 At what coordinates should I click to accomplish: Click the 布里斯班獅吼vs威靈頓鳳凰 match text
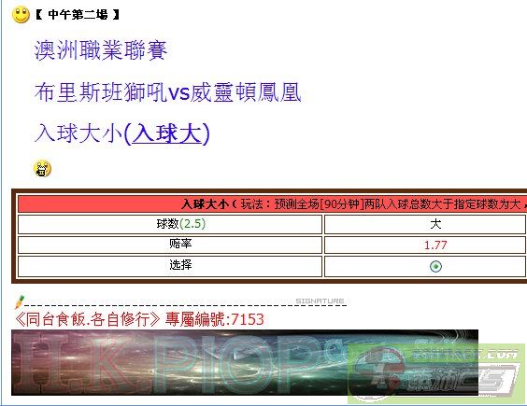point(167,92)
